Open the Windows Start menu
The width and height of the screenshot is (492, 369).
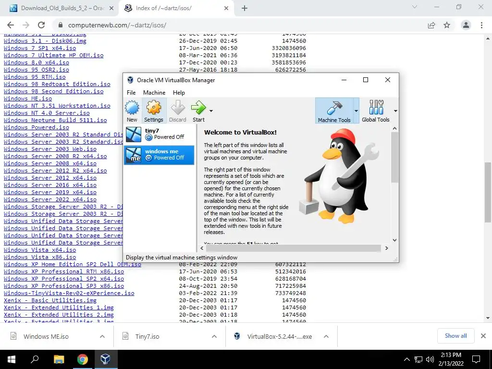[x=12, y=359]
